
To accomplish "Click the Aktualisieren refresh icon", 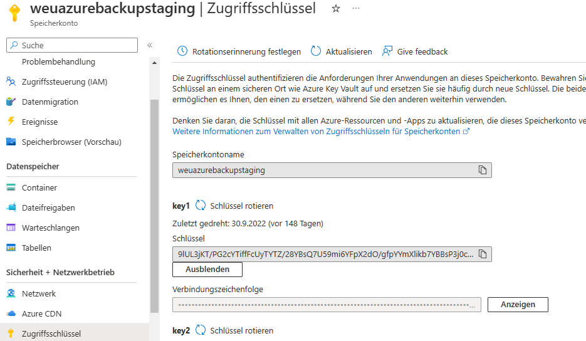I will tap(316, 51).
